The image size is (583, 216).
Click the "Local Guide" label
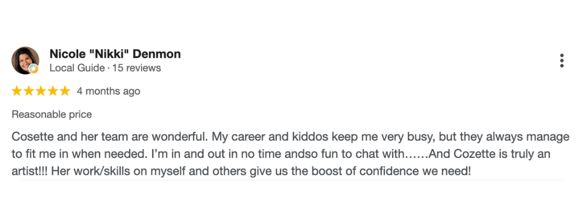(x=76, y=68)
